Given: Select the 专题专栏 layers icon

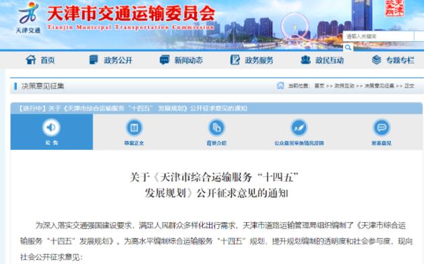Looking at the screenshot, I should (376, 60).
